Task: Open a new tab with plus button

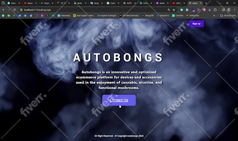Action: pyautogui.click(x=206, y=3)
